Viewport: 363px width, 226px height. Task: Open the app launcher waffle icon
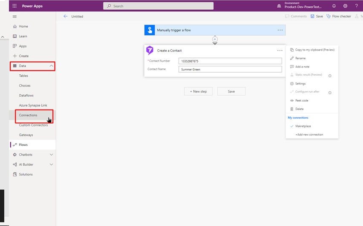pyautogui.click(x=14, y=6)
